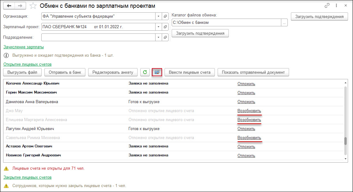
Task: Click the green refresh icon button
Action: 145,72
